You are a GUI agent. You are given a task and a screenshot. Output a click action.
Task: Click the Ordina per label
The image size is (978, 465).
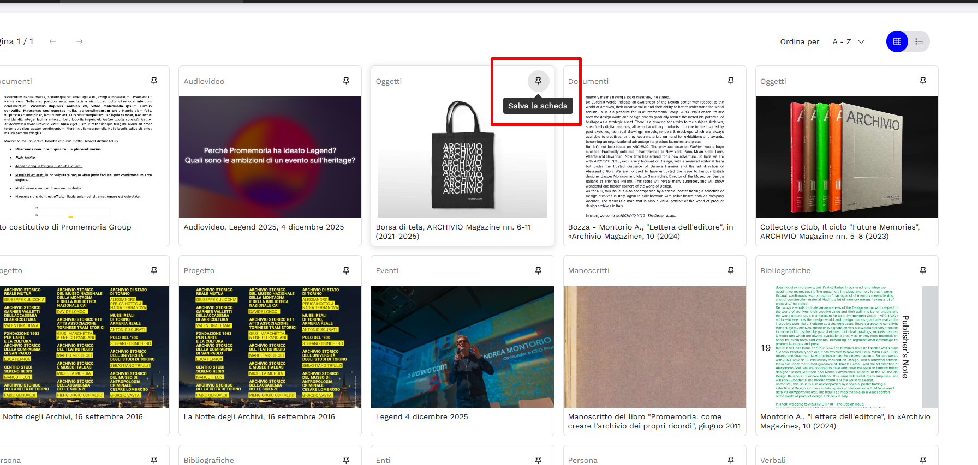[800, 41]
